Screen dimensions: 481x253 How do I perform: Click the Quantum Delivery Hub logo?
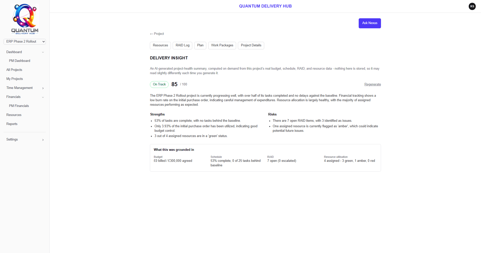pyautogui.click(x=25, y=19)
